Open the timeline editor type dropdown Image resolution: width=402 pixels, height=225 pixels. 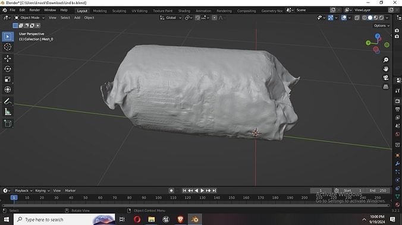click(7, 191)
